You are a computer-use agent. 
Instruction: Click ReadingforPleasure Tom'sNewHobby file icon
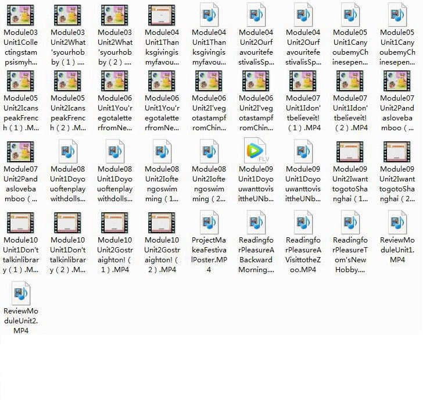coord(350,223)
